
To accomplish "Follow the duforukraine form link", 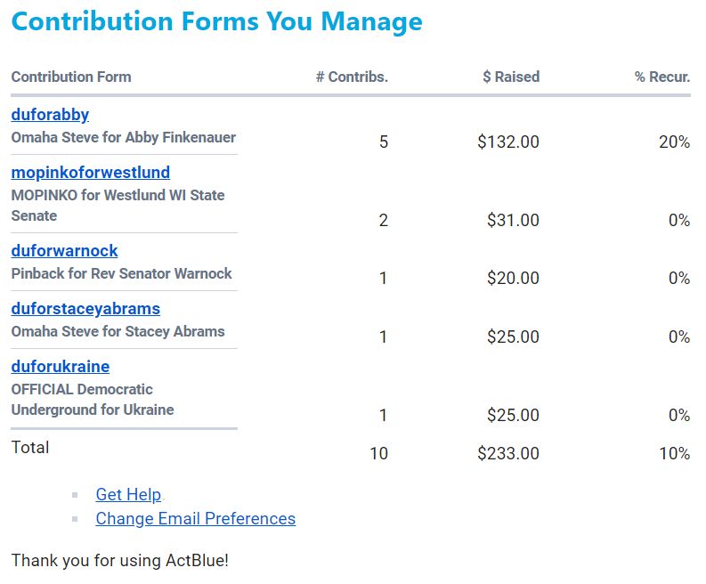I will (61, 367).
